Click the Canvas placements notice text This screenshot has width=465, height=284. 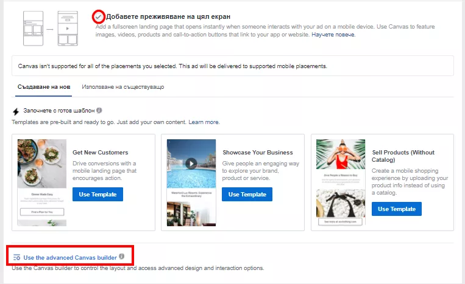coord(172,66)
